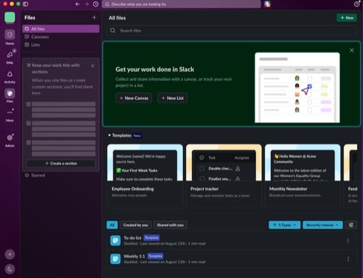Open the Activity bell icon
363x278 pixels.
10,74
